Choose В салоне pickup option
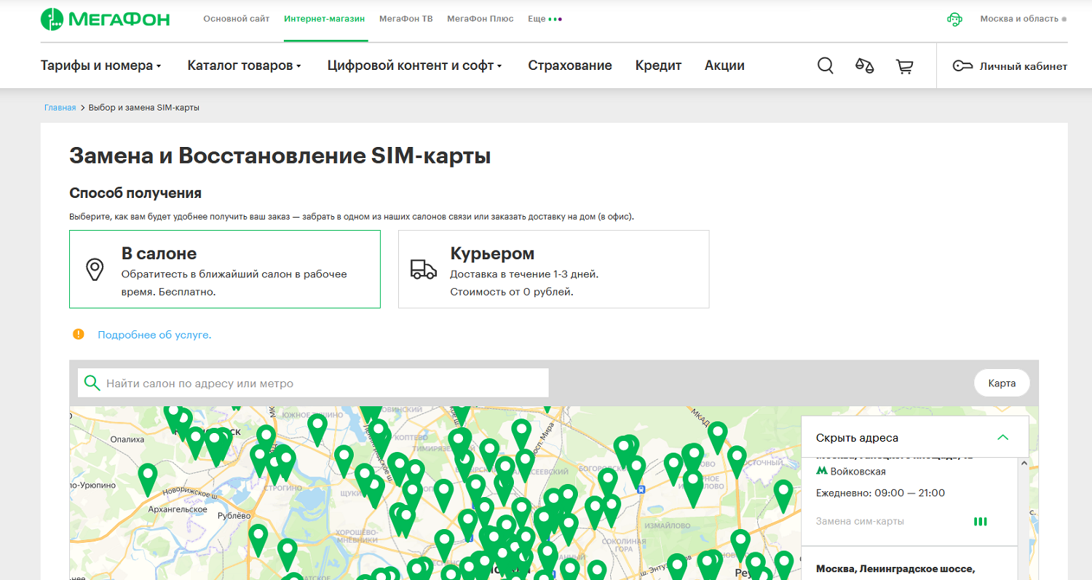Screen dimensions: 1092x580 225,269
